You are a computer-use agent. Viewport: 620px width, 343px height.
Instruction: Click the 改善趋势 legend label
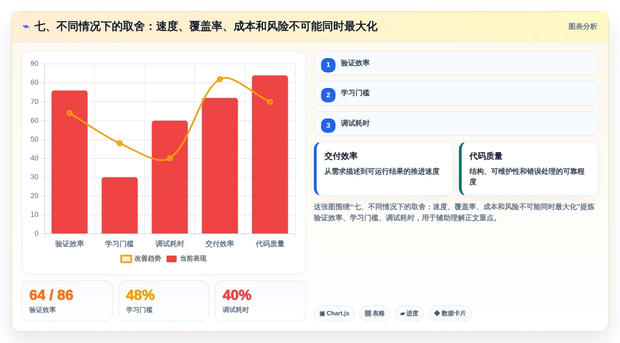pos(147,258)
